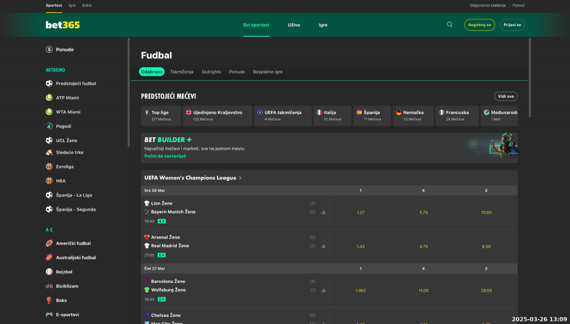Choose UEFA takmičenja matches card
Image resolution: width=570 pixels, height=324 pixels.
pos(283,116)
